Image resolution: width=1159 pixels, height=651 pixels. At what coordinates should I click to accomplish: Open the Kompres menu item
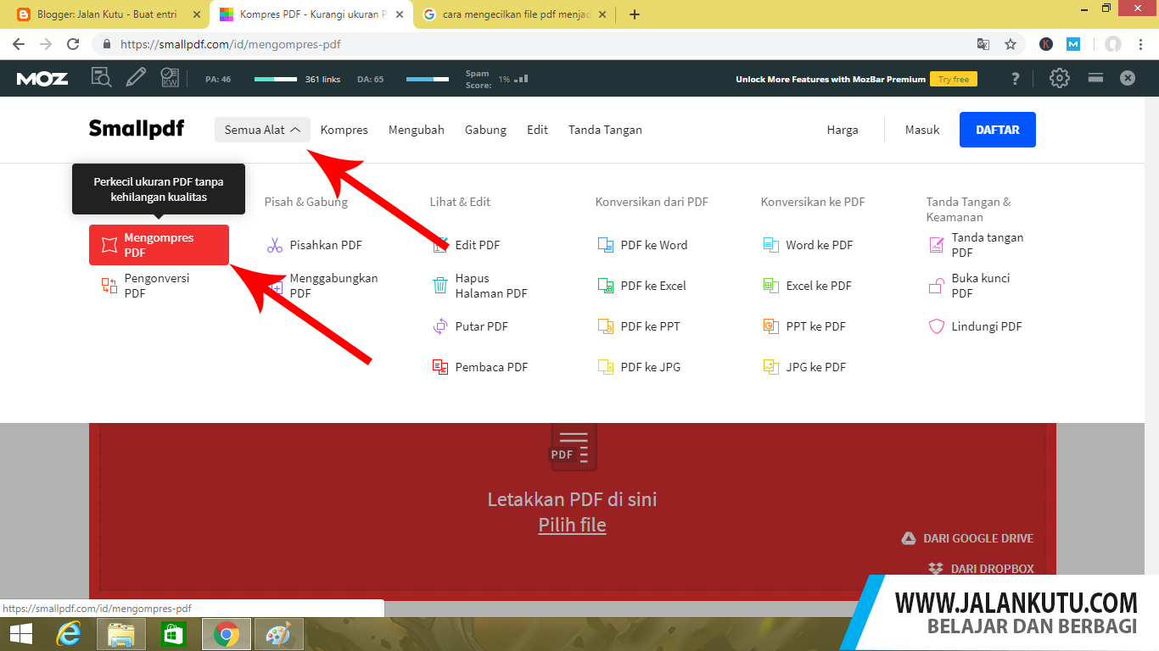click(x=344, y=130)
